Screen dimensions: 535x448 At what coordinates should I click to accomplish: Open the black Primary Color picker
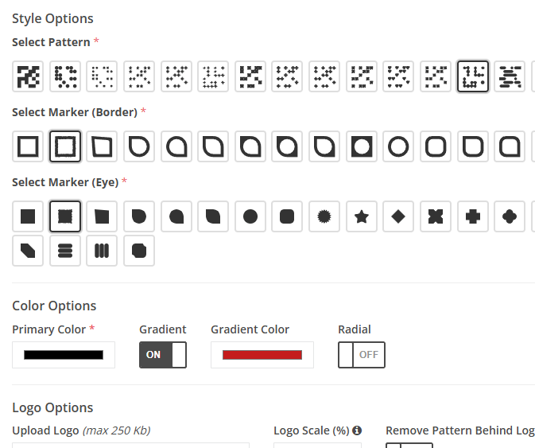point(64,355)
